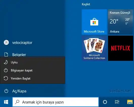
Task: Open Task View from taskbar
Action: (117, 102)
